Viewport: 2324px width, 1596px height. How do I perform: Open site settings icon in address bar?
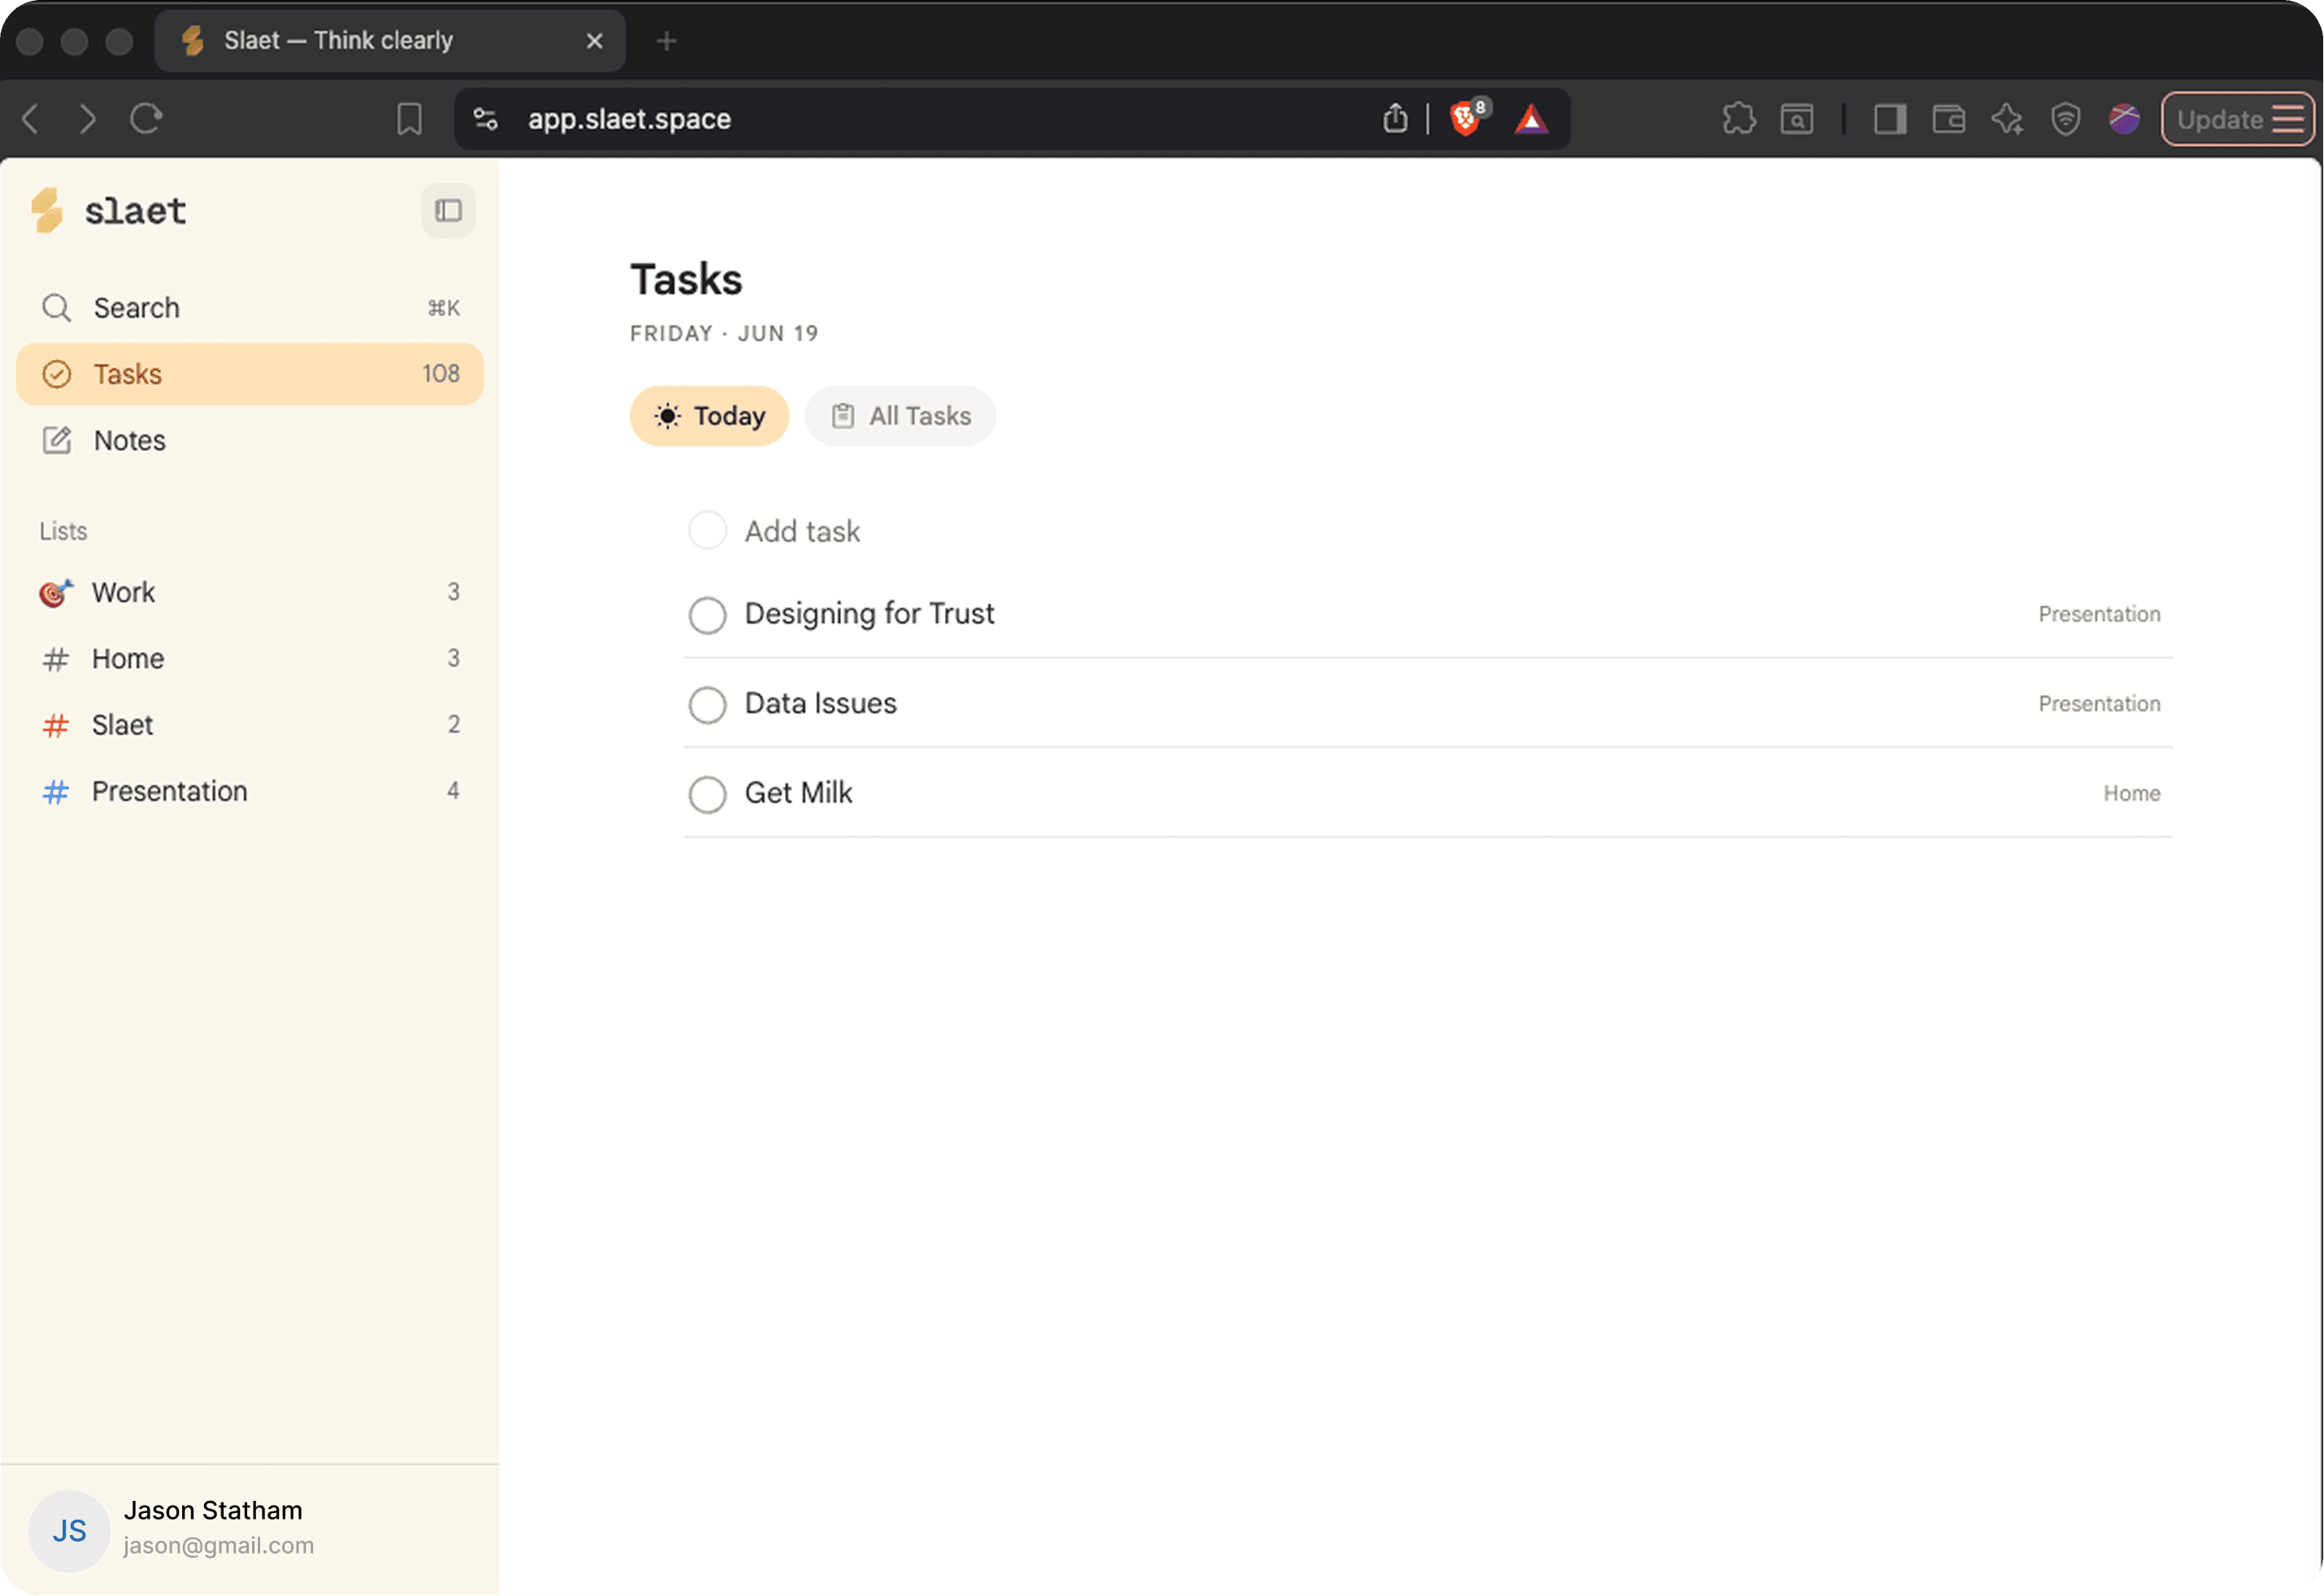(486, 119)
